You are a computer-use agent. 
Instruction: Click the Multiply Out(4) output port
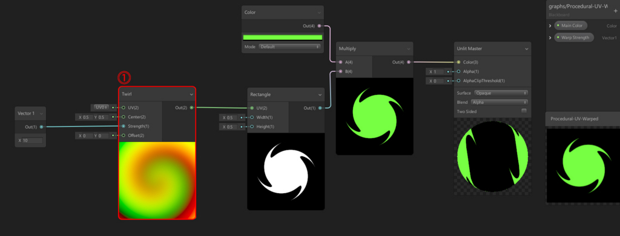click(x=409, y=62)
